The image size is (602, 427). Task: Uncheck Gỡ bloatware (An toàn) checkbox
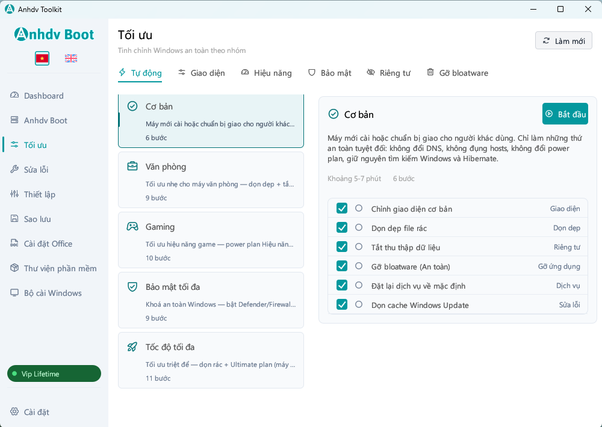pyautogui.click(x=342, y=266)
